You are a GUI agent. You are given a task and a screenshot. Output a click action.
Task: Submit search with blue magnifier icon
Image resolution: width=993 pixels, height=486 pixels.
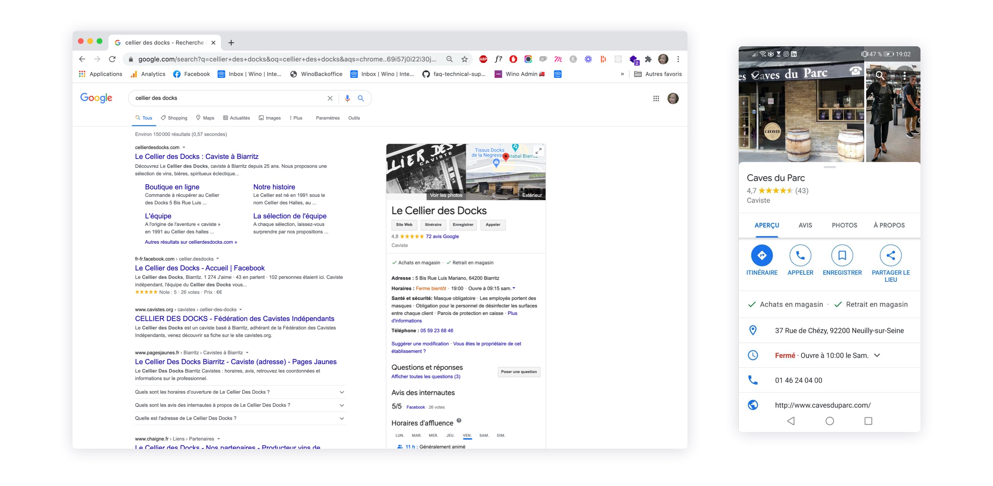pos(361,98)
